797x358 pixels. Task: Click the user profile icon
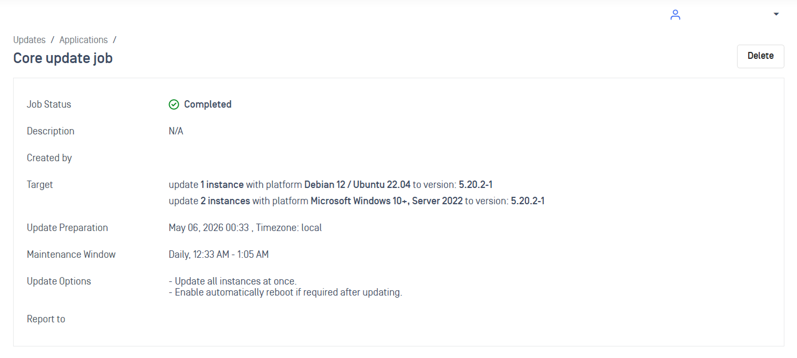click(x=675, y=15)
